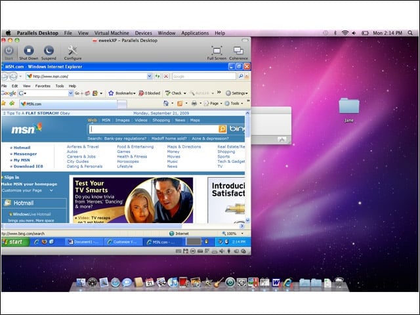
Task: Click the Wi-Fi icon in the Mac menu bar
Action: [345, 33]
